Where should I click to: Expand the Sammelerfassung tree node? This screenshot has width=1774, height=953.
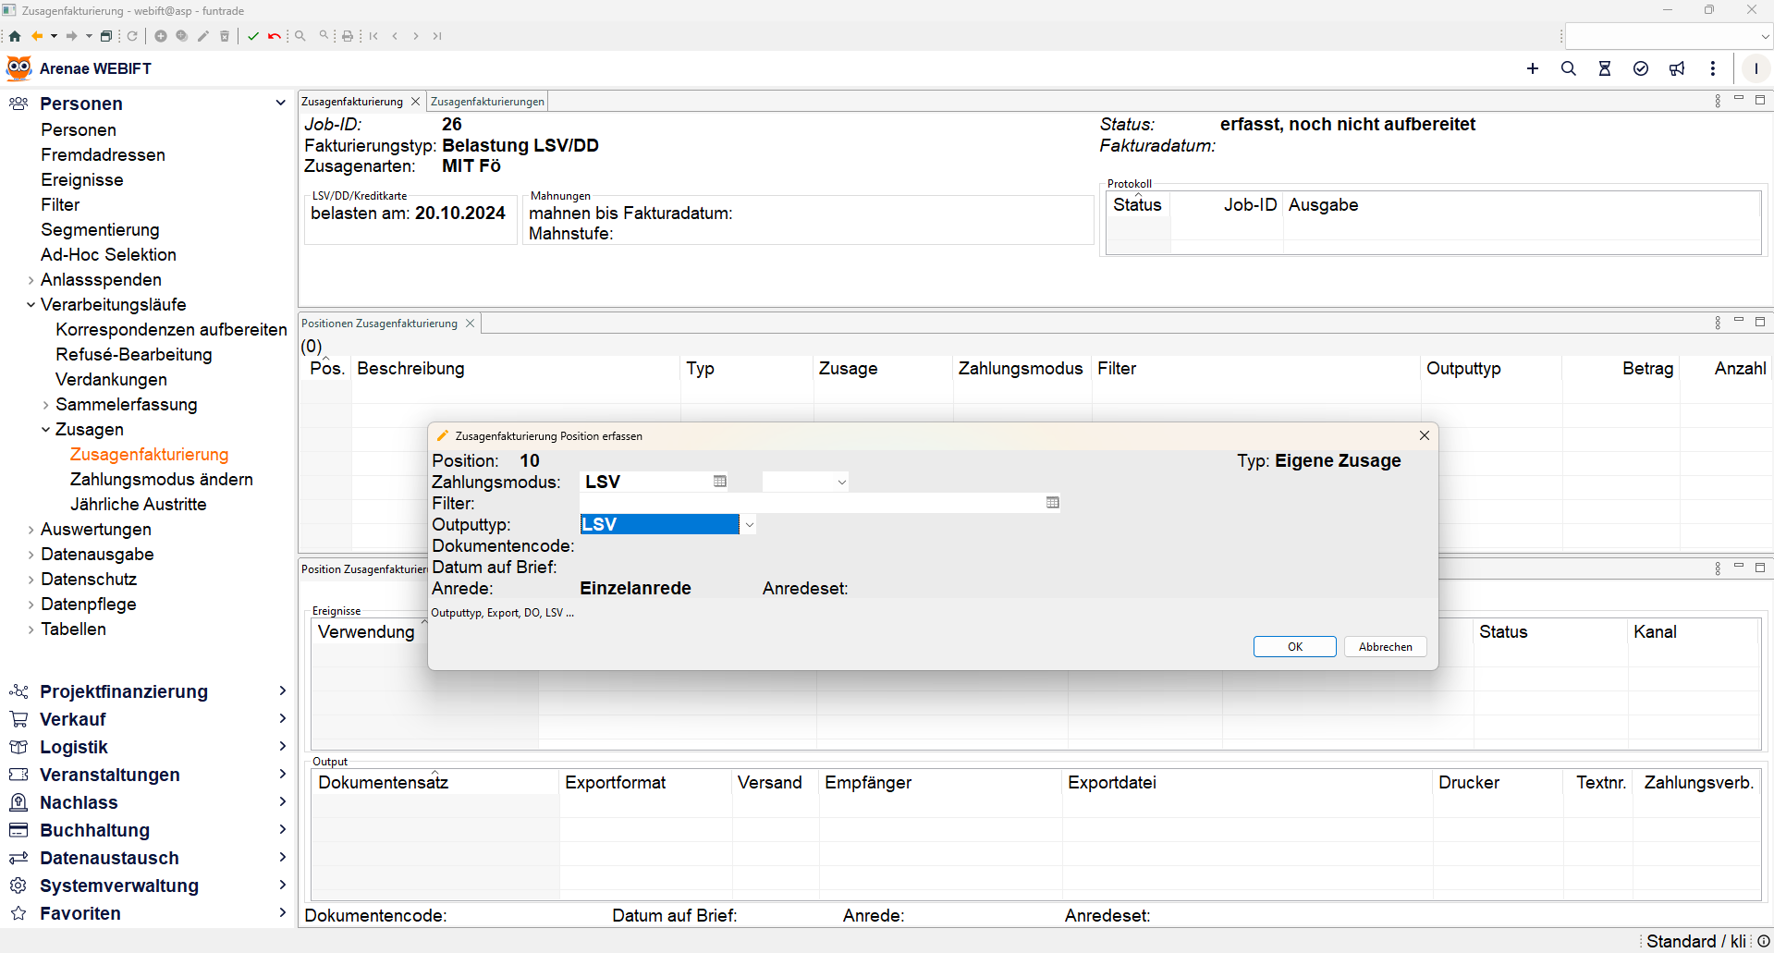point(45,405)
